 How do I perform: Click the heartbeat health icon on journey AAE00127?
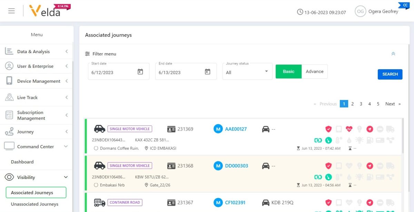(349, 129)
